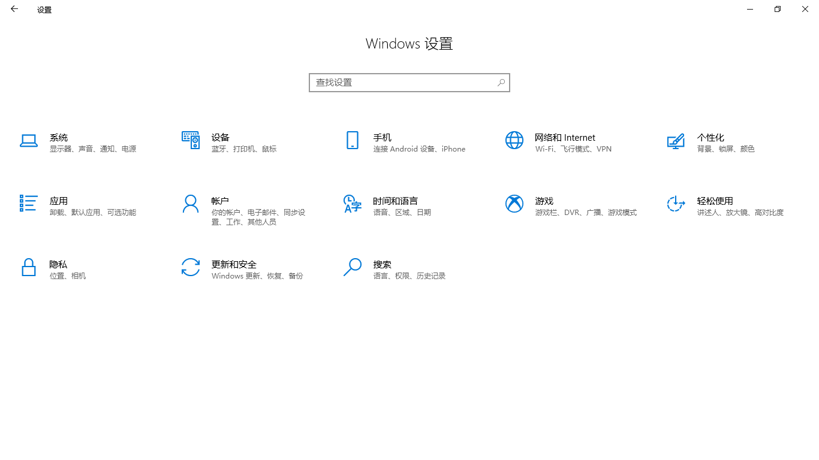Click the text 连接 Android 设备、iPhone

click(x=420, y=149)
